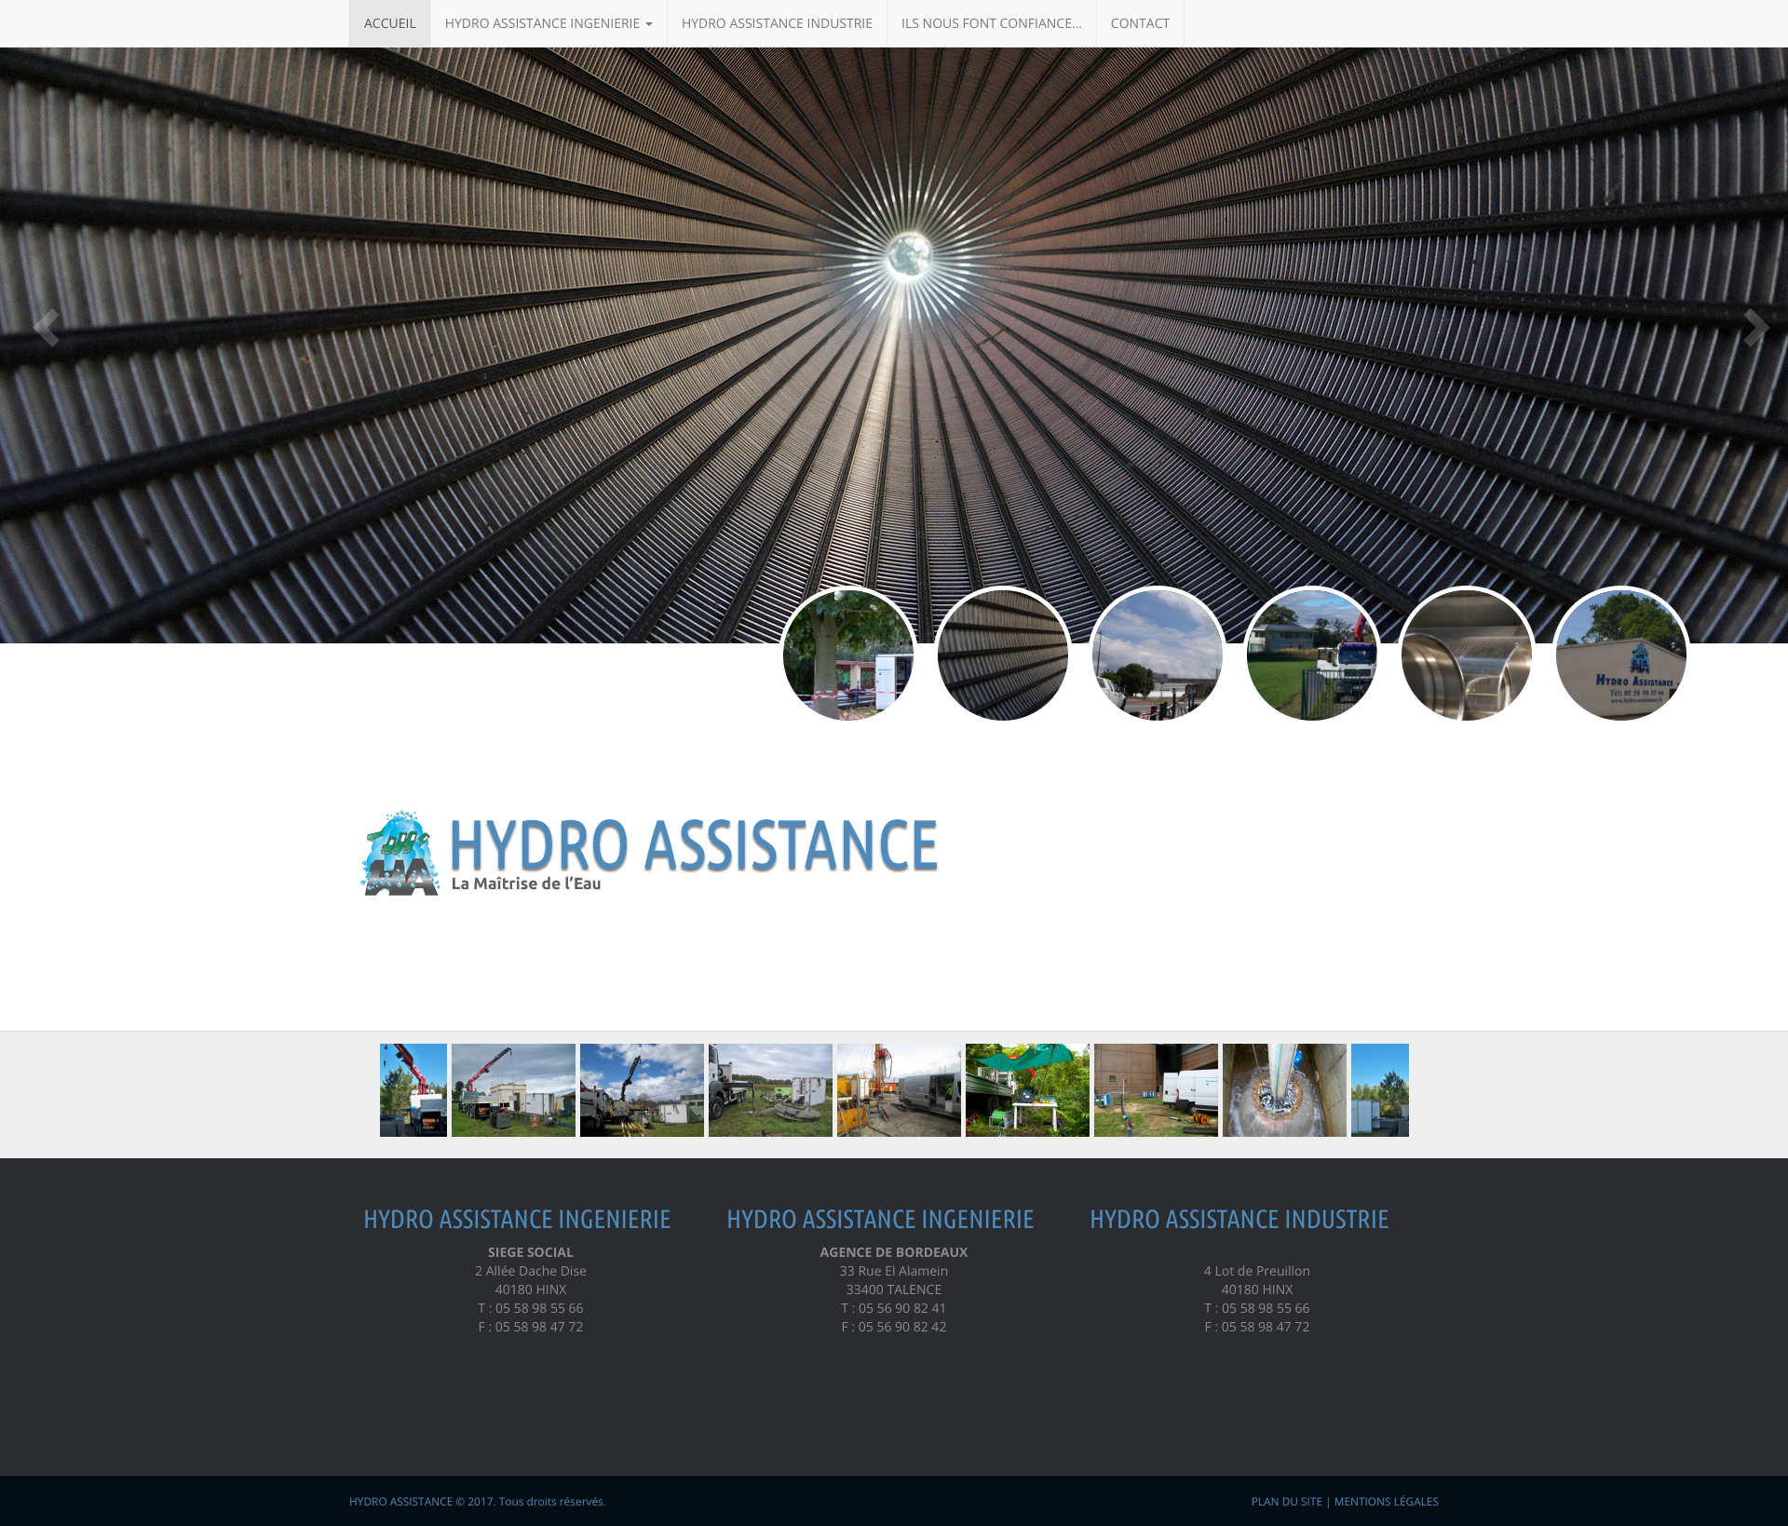Click the SIEGE SOCIAL label

point(531,1252)
